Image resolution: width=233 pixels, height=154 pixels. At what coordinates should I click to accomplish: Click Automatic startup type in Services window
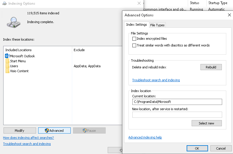[216, 9]
